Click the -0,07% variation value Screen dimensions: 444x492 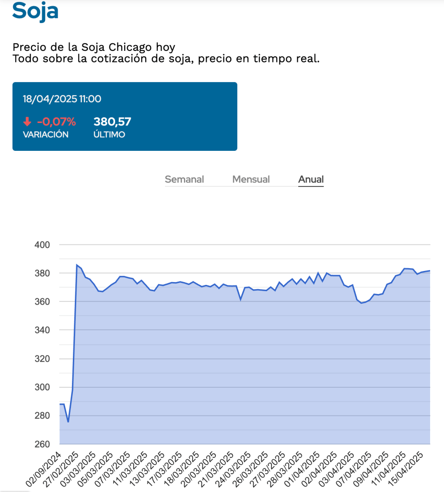56,122
